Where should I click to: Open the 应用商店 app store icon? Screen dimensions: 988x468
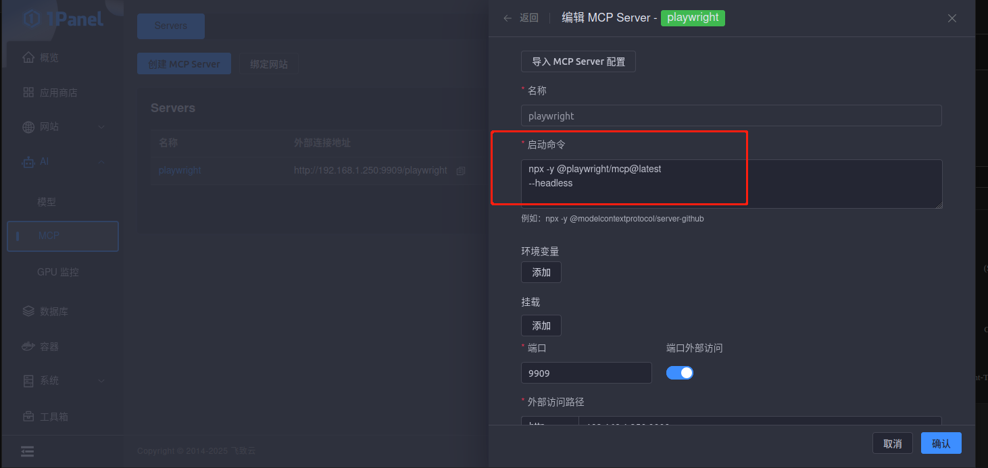coord(28,93)
